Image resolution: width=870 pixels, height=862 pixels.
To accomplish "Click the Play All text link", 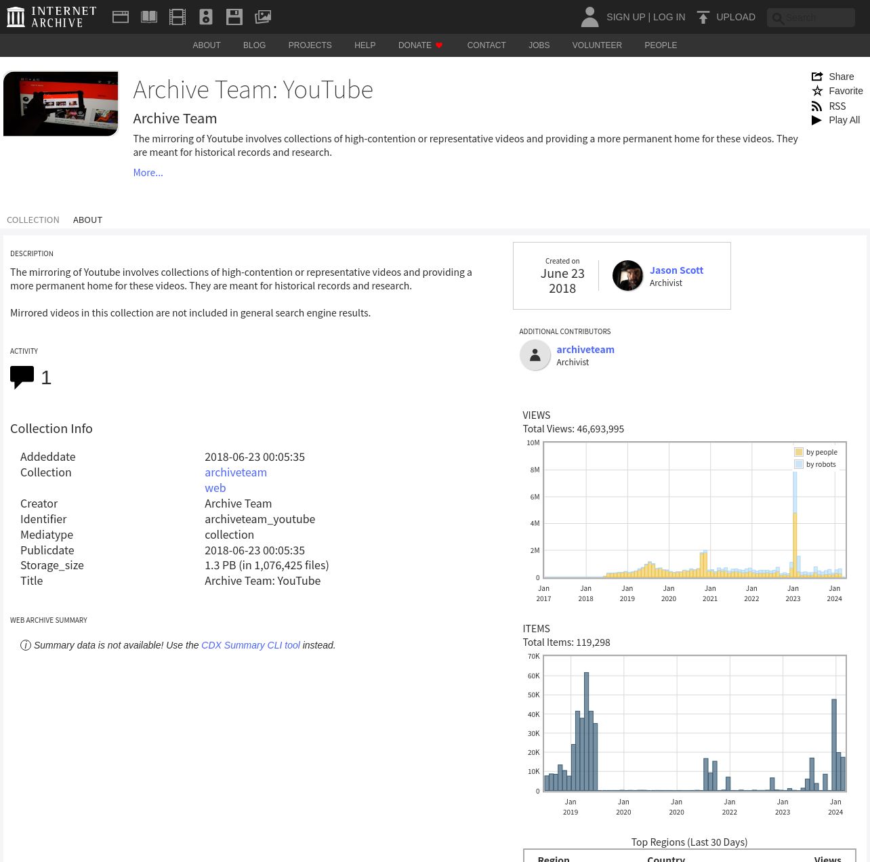I will (x=844, y=120).
